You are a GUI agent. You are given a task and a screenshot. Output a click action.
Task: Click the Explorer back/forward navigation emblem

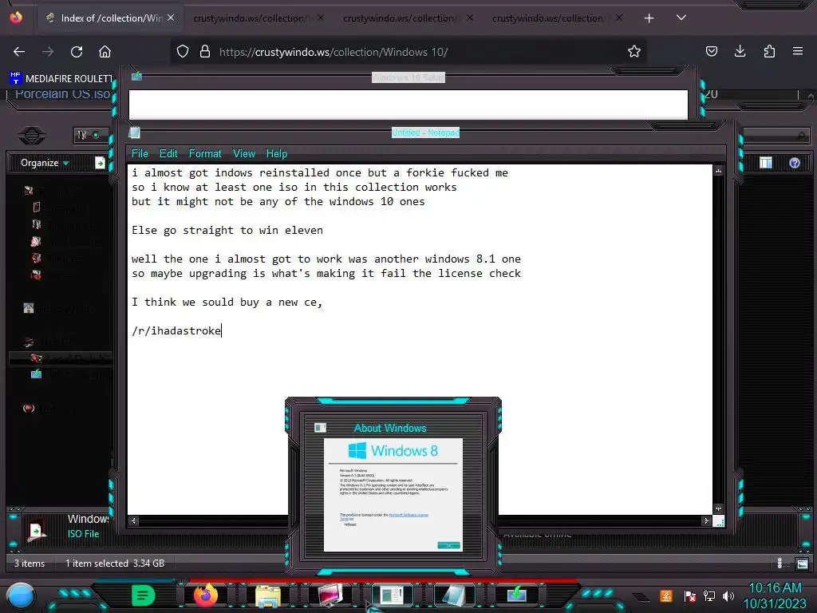click(32, 136)
